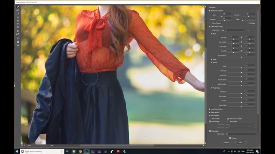Click the Eye Height link icon
The width and height of the screenshot is (275, 154).
point(241,42)
